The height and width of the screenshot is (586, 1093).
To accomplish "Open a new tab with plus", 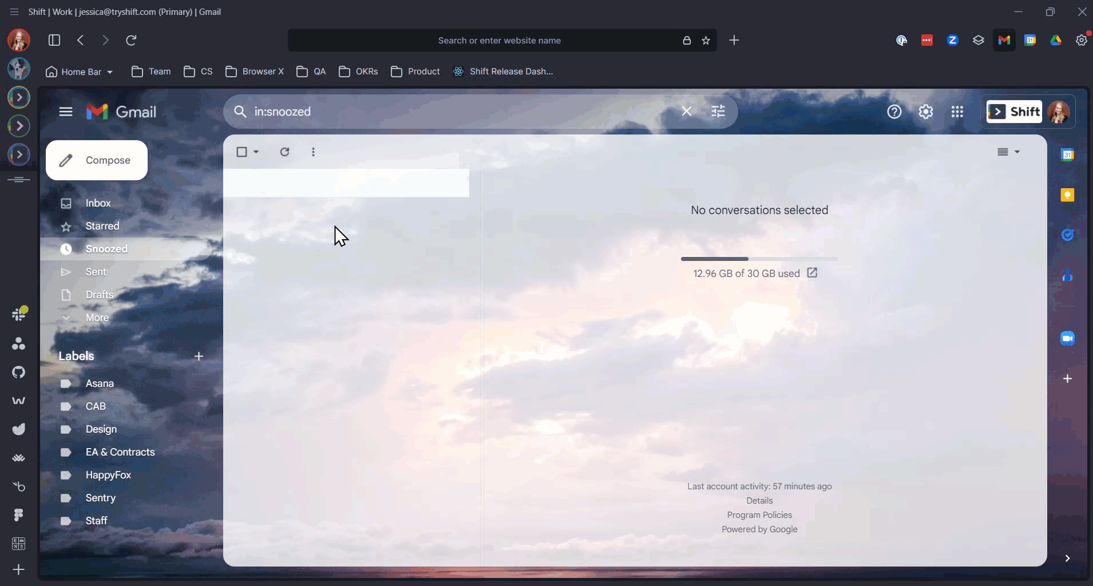I will [734, 40].
